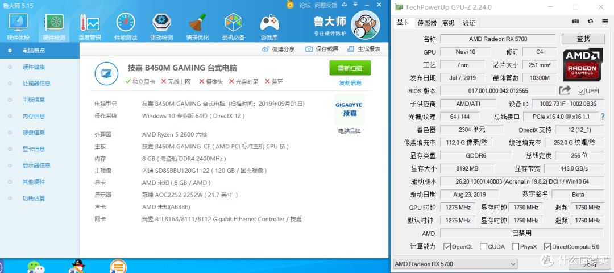Open the pirate-hat app icon on taskbar

click(x=77, y=266)
